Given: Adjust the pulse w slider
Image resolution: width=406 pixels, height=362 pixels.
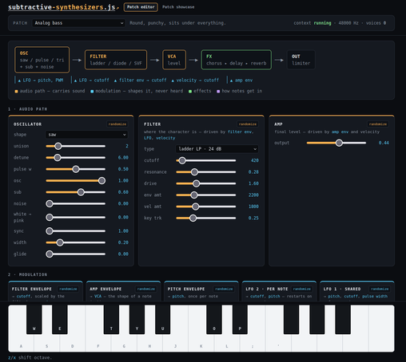Looking at the screenshot, I should 76,169.
